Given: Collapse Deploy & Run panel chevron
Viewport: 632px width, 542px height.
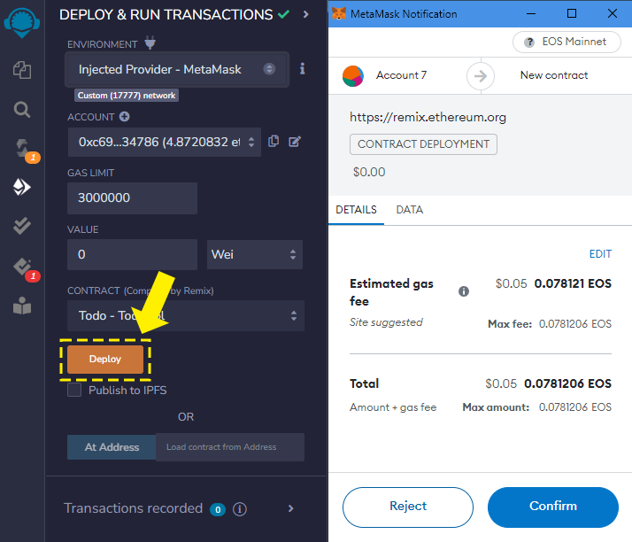Looking at the screenshot, I should (306, 14).
